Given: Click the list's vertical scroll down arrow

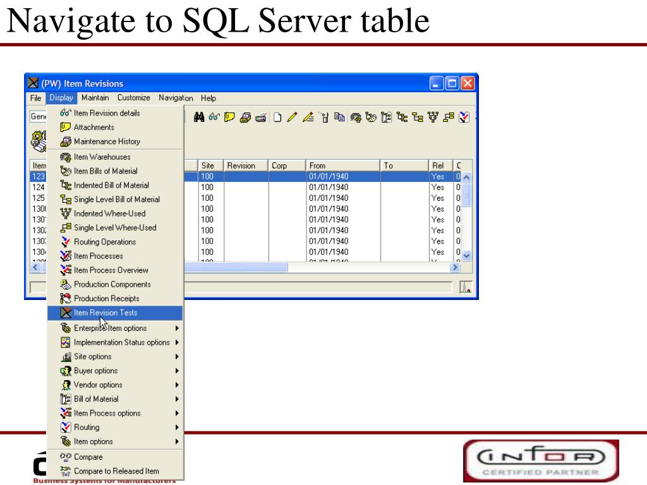Looking at the screenshot, I should click(x=466, y=256).
